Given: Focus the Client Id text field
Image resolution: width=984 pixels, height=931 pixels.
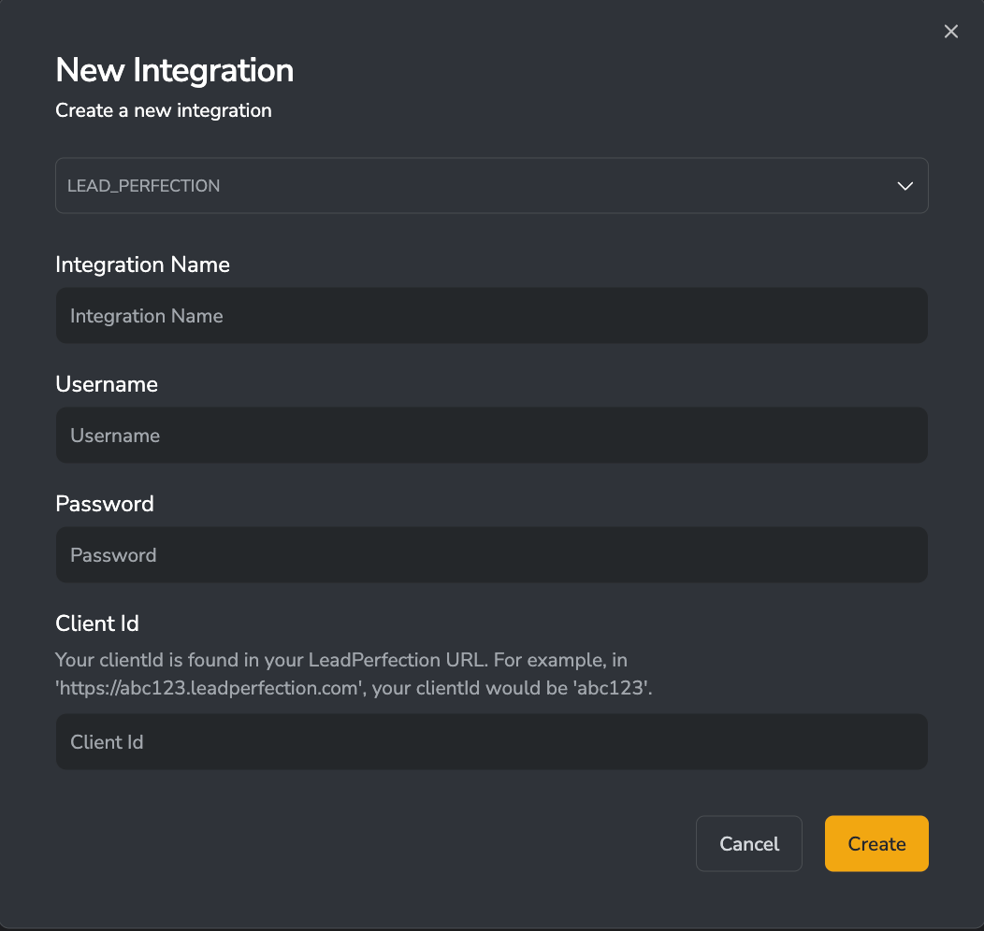Looking at the screenshot, I should coord(491,742).
